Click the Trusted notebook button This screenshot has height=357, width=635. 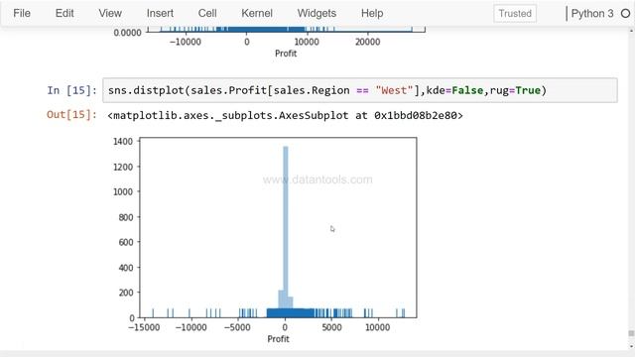tap(515, 13)
